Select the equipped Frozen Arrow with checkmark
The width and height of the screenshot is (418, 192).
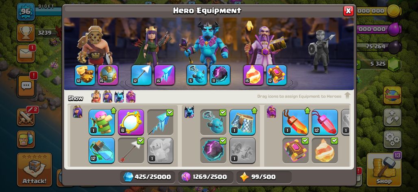(x=160, y=122)
